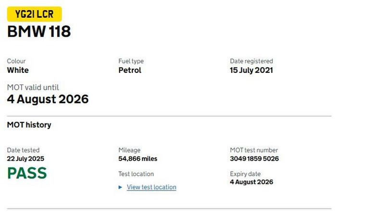Image resolution: width=365 pixels, height=214 pixels.
Task: Select the large MOT valid until date
Action: [48, 99]
